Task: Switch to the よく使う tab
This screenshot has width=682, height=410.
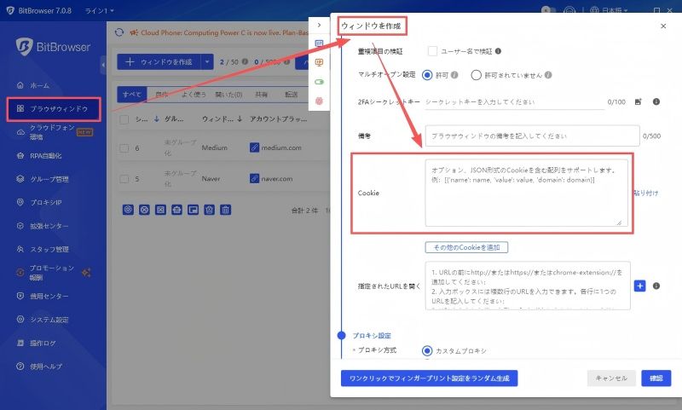Action: 193,95
